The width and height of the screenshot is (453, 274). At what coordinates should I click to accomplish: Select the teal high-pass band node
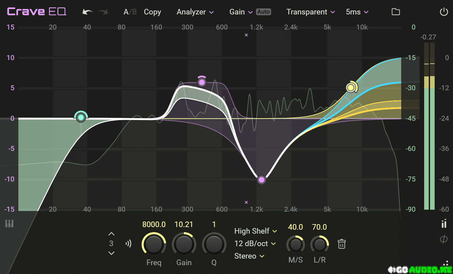click(x=81, y=117)
